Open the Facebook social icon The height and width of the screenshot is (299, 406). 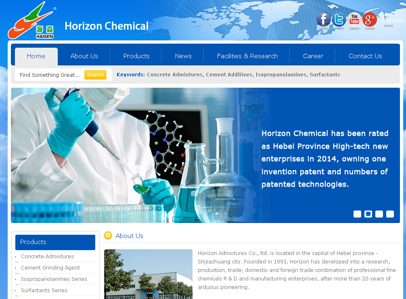tap(323, 19)
